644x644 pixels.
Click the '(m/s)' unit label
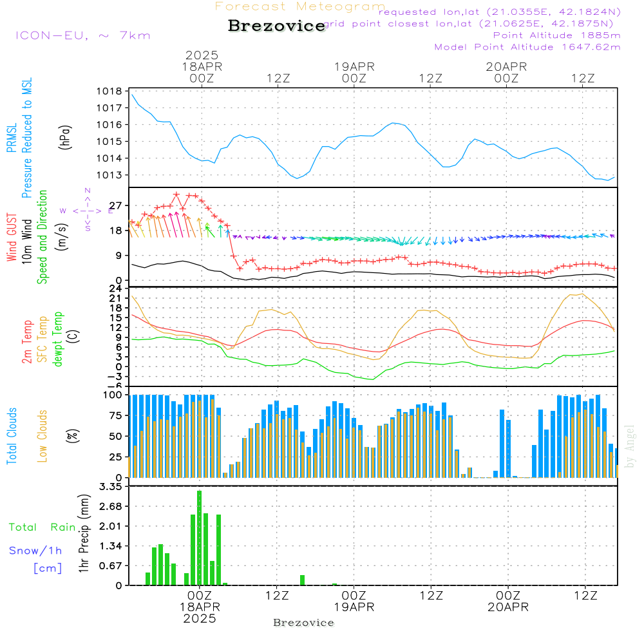click(x=62, y=237)
